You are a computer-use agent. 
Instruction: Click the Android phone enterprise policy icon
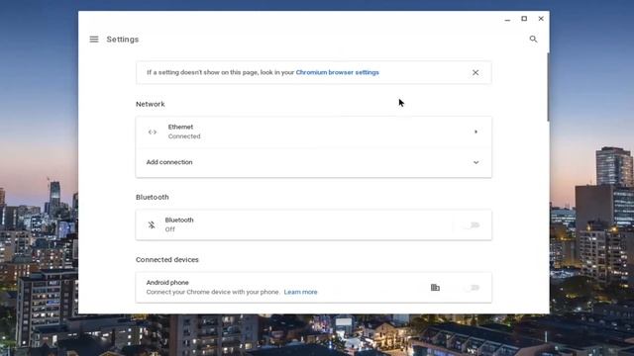[435, 288]
